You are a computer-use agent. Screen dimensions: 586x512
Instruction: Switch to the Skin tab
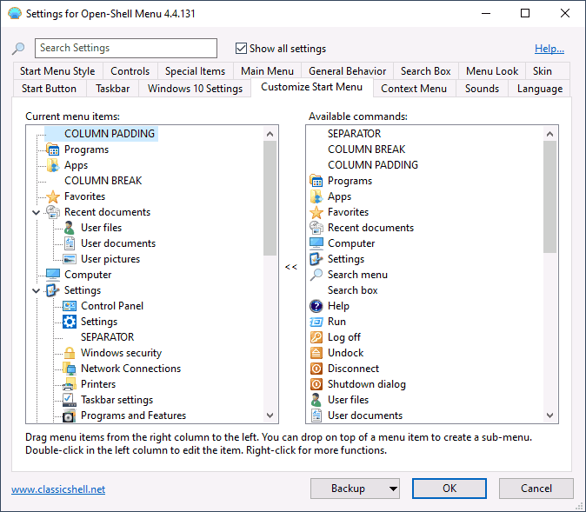pos(542,71)
